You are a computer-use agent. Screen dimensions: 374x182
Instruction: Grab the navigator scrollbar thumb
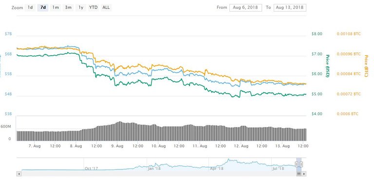[x=299, y=174]
